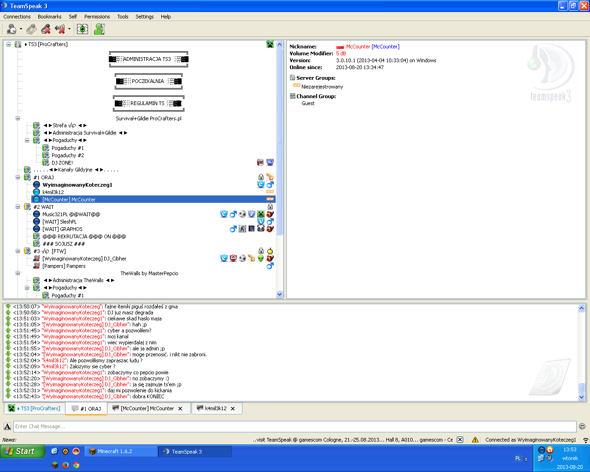590x472 pixels.
Task: Select the ADMINISTRACJA TS3 spacer channel
Action: click(x=148, y=59)
